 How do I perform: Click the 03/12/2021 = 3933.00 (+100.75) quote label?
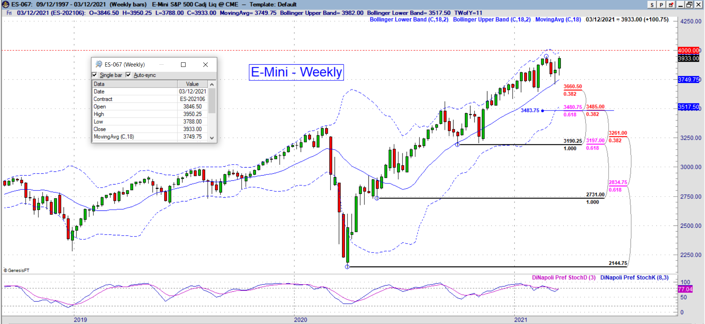point(627,20)
